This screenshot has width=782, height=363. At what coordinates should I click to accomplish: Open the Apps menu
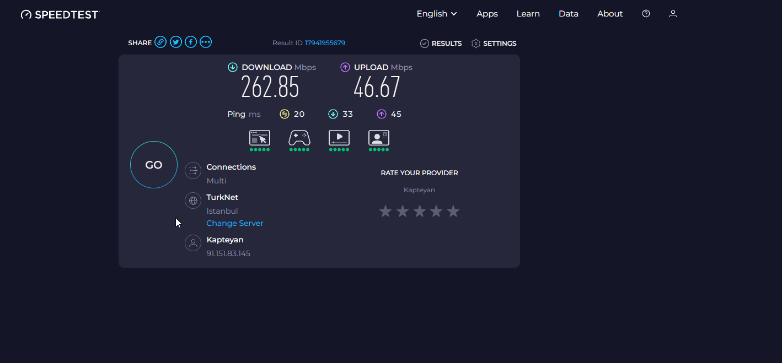[487, 14]
